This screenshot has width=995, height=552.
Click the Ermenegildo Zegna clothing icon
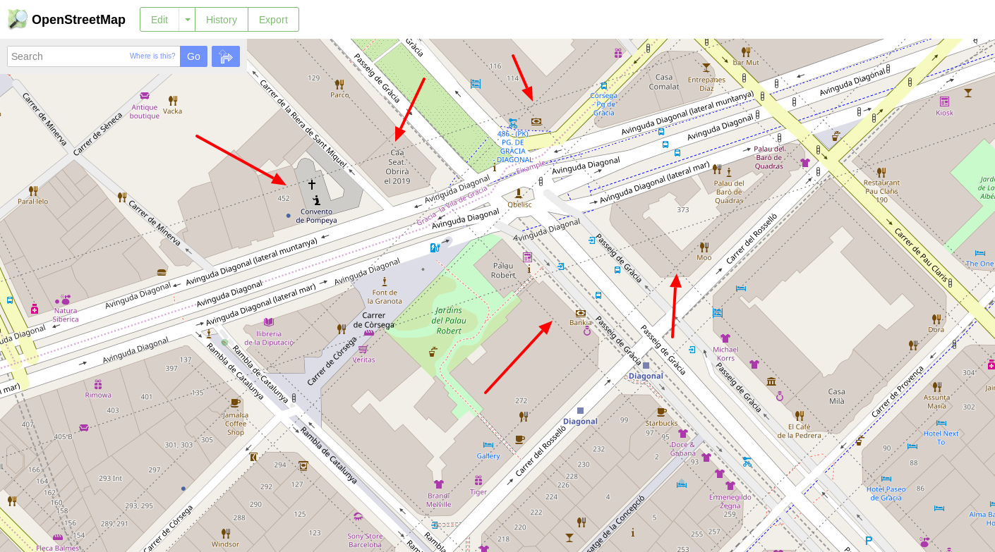730,486
